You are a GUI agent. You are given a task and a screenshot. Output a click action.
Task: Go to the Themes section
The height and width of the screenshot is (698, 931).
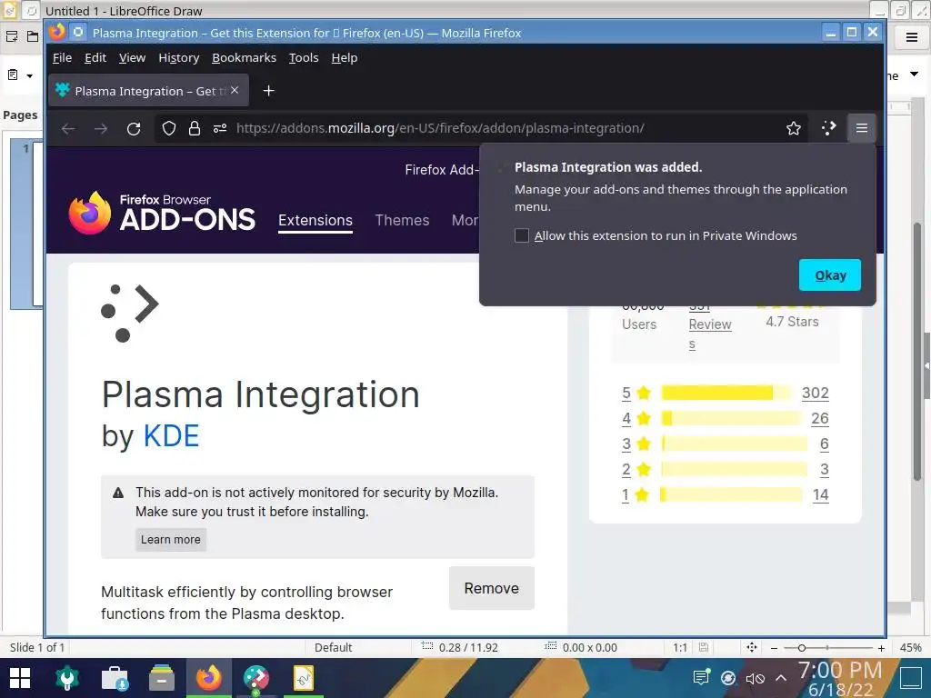click(402, 220)
